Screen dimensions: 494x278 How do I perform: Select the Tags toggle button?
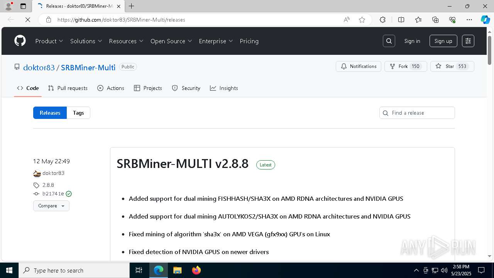pos(78,113)
